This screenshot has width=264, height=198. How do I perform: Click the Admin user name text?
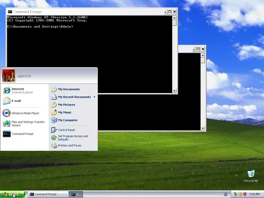[x=24, y=75]
